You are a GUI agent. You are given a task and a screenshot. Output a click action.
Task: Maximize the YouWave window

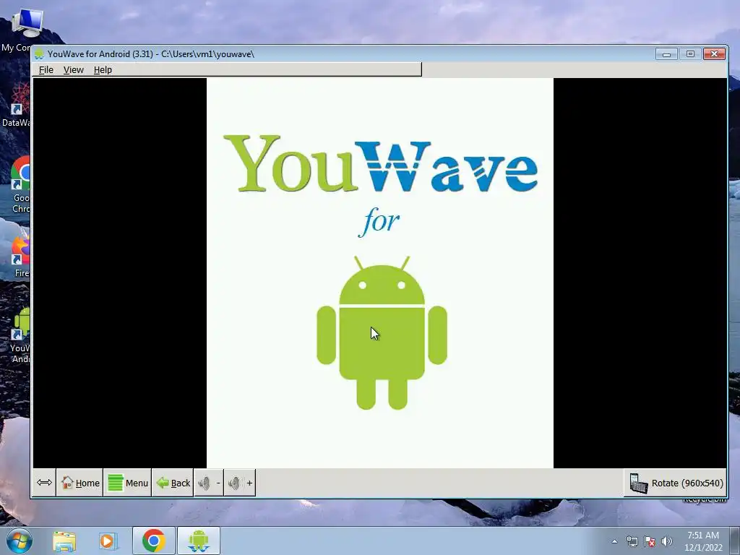pyautogui.click(x=690, y=53)
